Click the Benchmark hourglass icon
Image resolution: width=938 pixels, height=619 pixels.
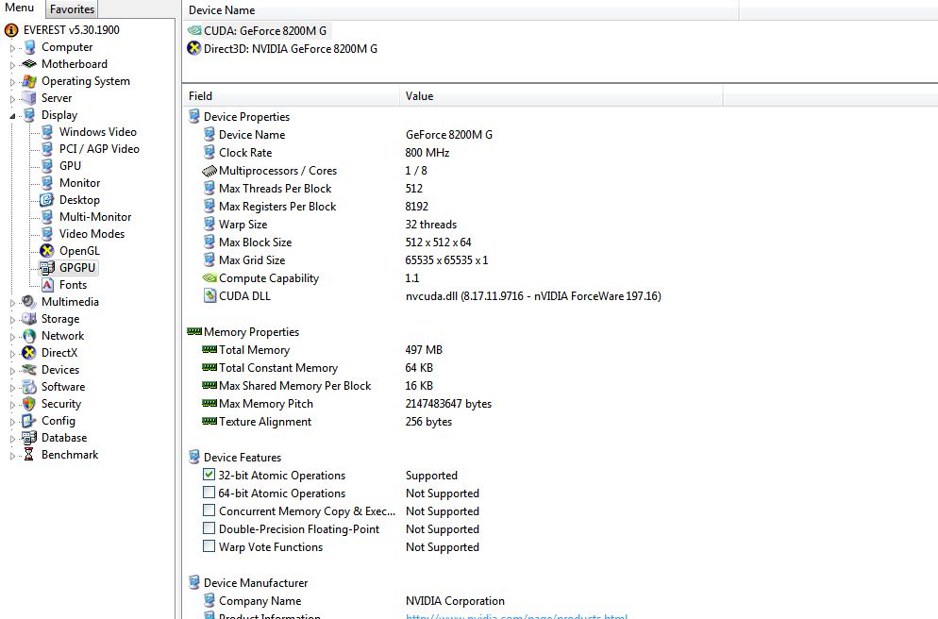(28, 455)
